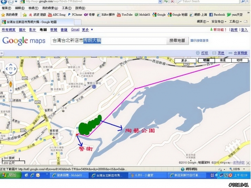The image size is (251, 188).
Task: Open the 說明(H) menu
Action: (x=80, y=8)
